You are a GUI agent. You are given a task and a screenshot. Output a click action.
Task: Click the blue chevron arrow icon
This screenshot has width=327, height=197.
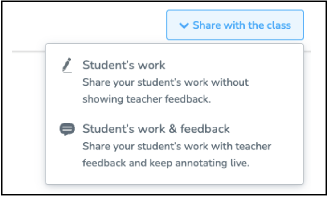coord(184,25)
